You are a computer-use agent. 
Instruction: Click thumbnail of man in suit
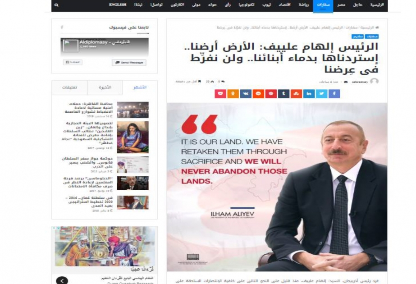(133, 183)
